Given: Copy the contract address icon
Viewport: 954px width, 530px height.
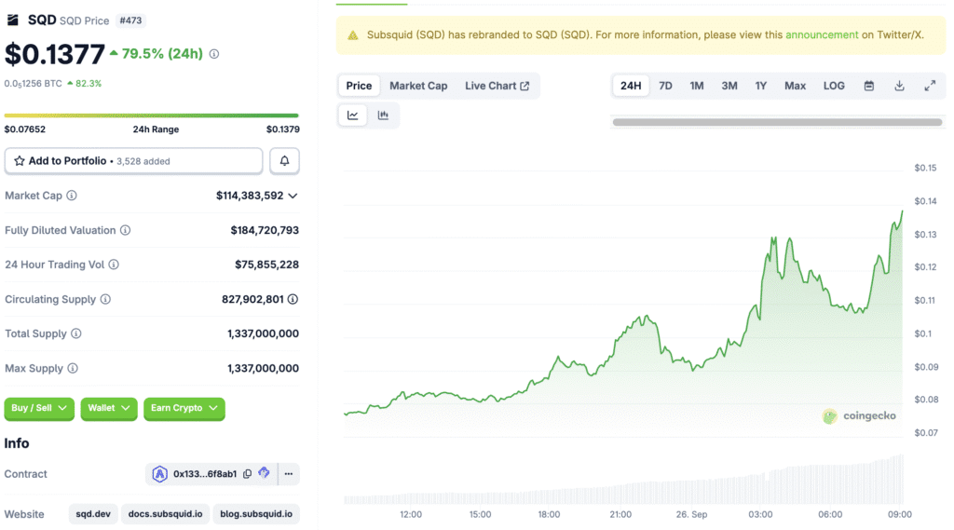Looking at the screenshot, I should point(247,474).
